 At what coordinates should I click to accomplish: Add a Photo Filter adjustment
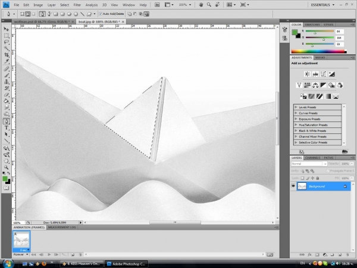[x=331, y=85]
